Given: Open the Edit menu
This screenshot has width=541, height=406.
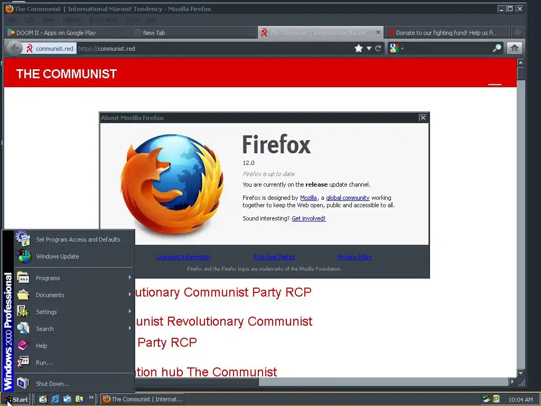Looking at the screenshot, I should pos(30,20).
